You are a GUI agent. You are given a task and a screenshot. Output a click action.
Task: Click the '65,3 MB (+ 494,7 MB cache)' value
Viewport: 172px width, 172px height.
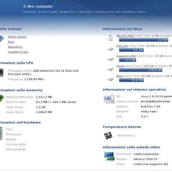[x=56, y=102]
